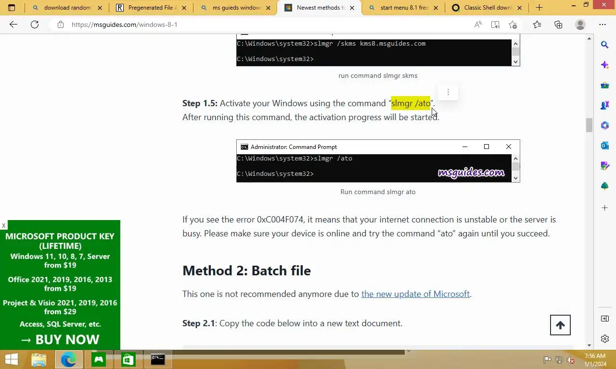Click the page vertical scrollbar thumb
Viewport: 616px width, 369px height.
coord(589,125)
